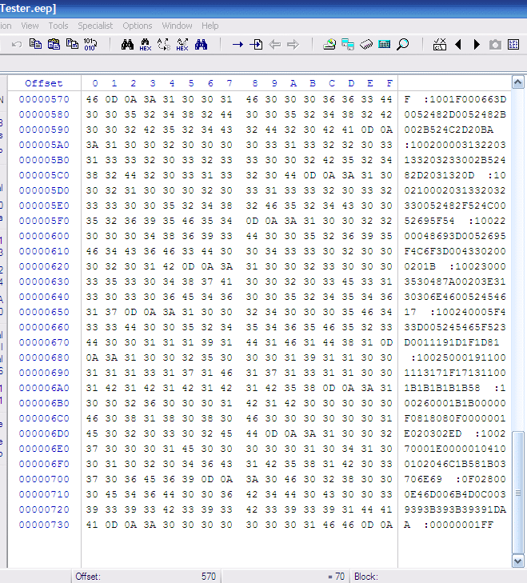Click the Open Disk icon
This screenshot has height=583, width=527.
pos(329,45)
